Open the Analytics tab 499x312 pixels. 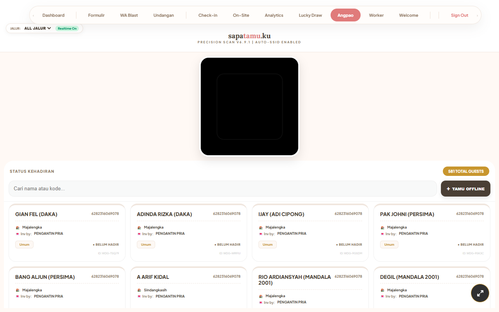(274, 15)
